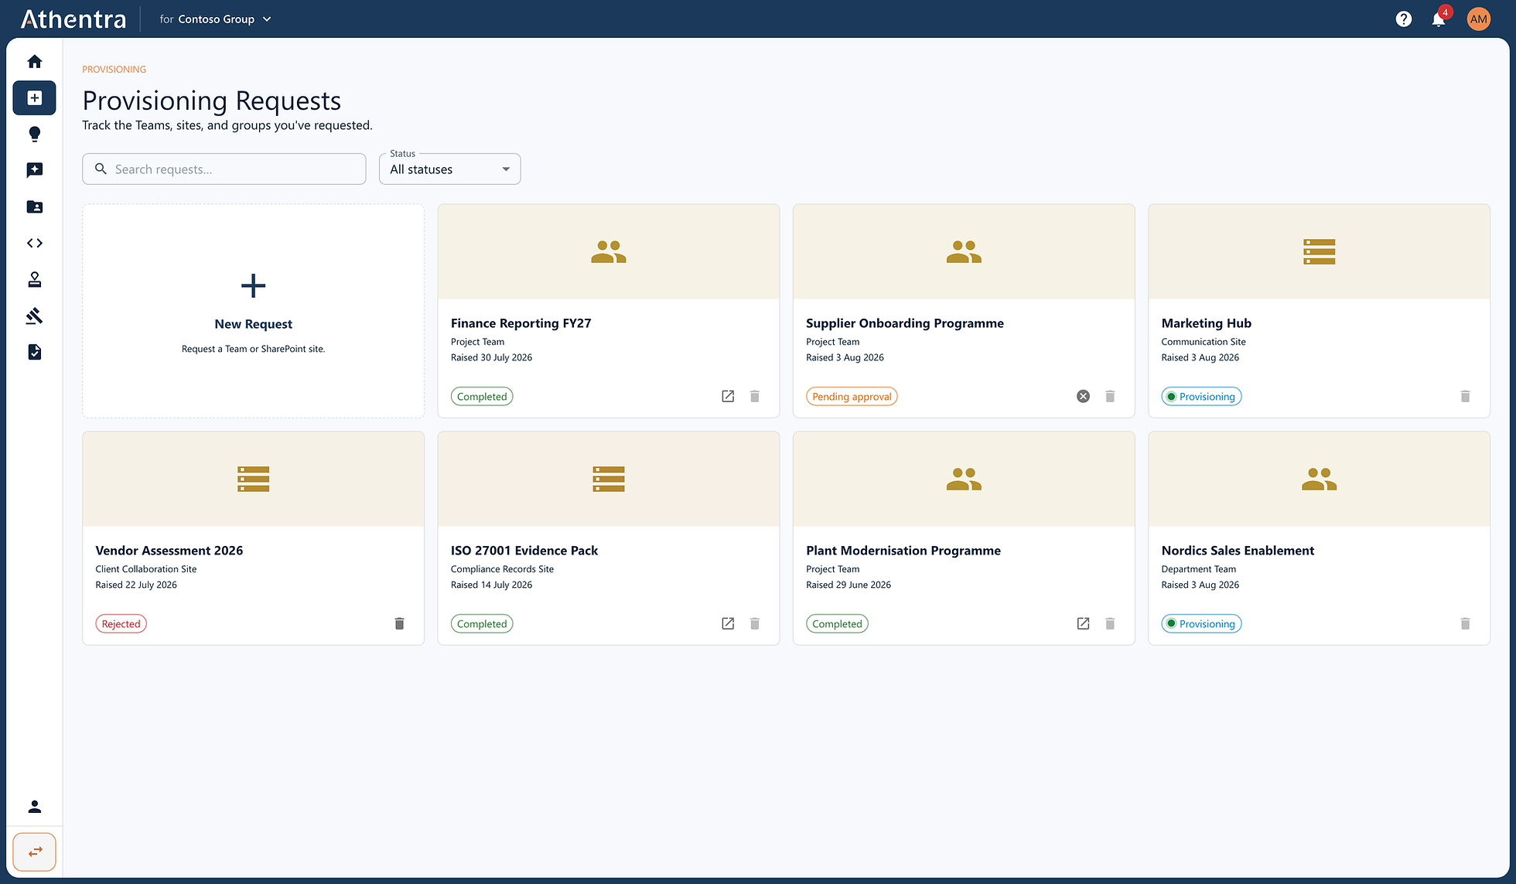Click the Finance Reporting FY27 team thumbnail
Viewport: 1516px width, 884px height.
(609, 251)
